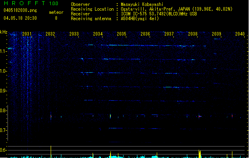Click the wide yellow peak after 2038
249x158 pixels.
point(200,154)
